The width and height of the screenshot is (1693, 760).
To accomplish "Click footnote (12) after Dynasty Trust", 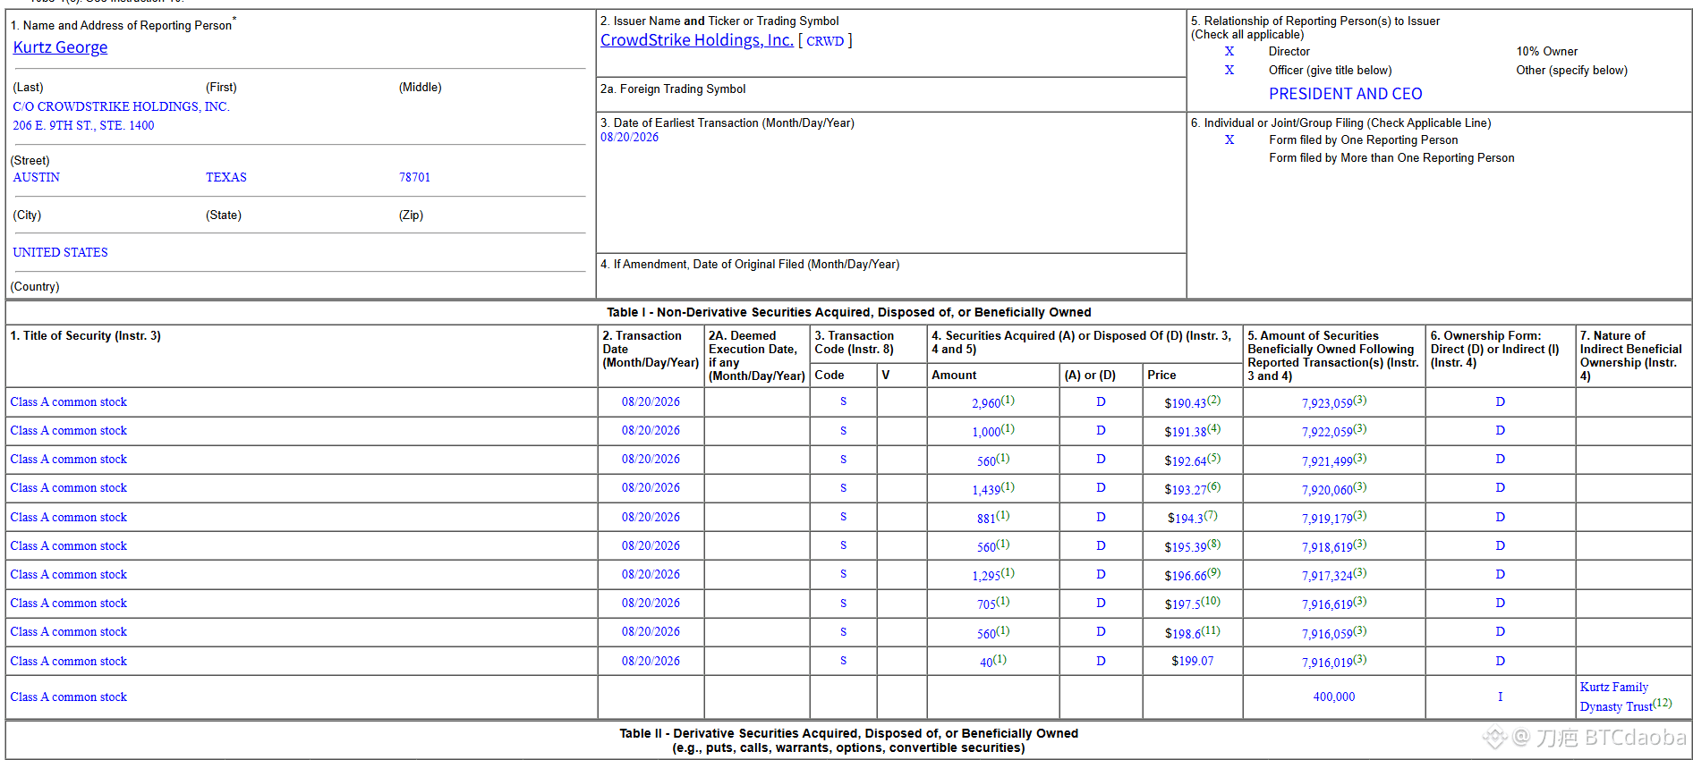I will point(1663,703).
